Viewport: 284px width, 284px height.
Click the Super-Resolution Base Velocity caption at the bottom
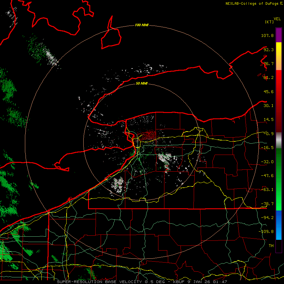coord(142,282)
